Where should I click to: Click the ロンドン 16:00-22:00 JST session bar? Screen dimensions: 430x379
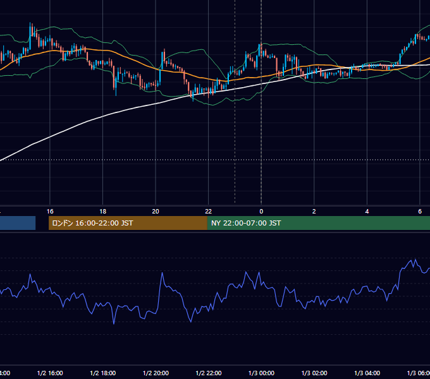pos(128,223)
